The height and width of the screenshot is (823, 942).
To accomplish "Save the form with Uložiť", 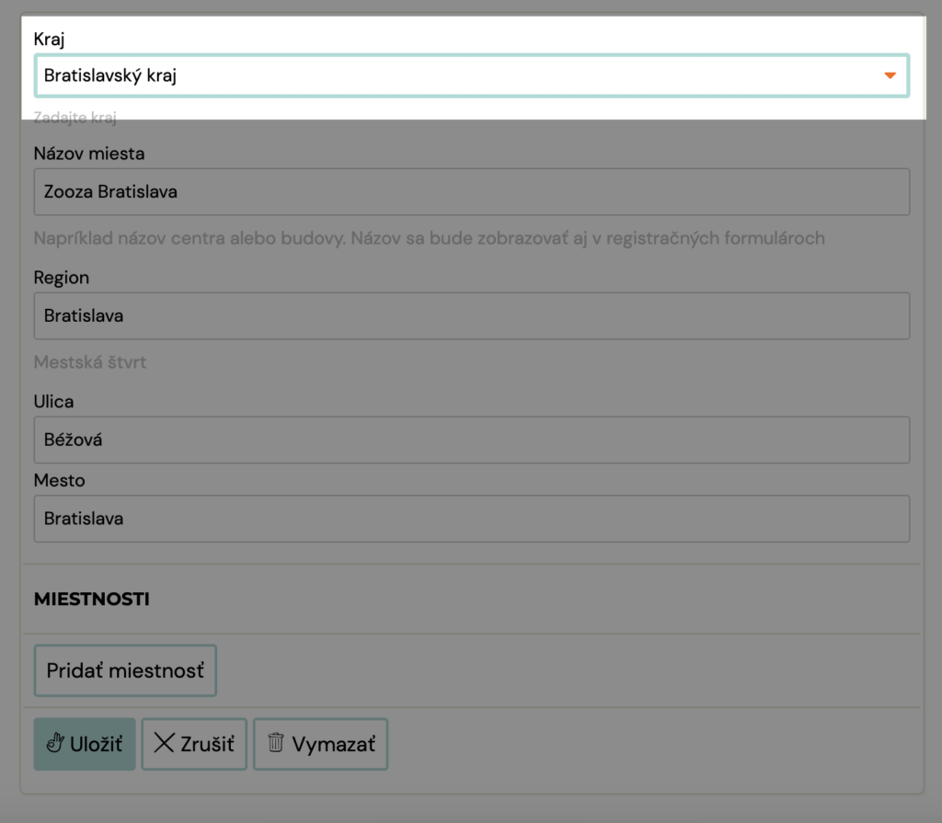I will point(85,744).
